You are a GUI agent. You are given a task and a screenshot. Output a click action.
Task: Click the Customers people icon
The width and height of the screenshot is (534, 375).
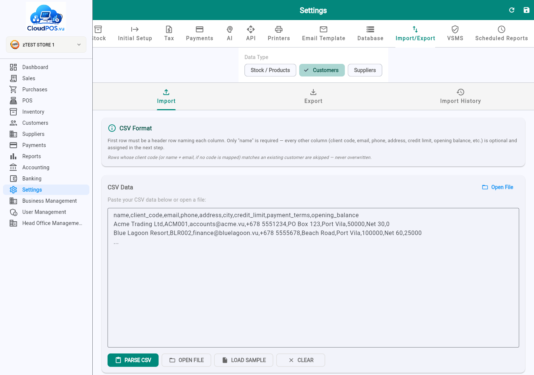coord(13,123)
